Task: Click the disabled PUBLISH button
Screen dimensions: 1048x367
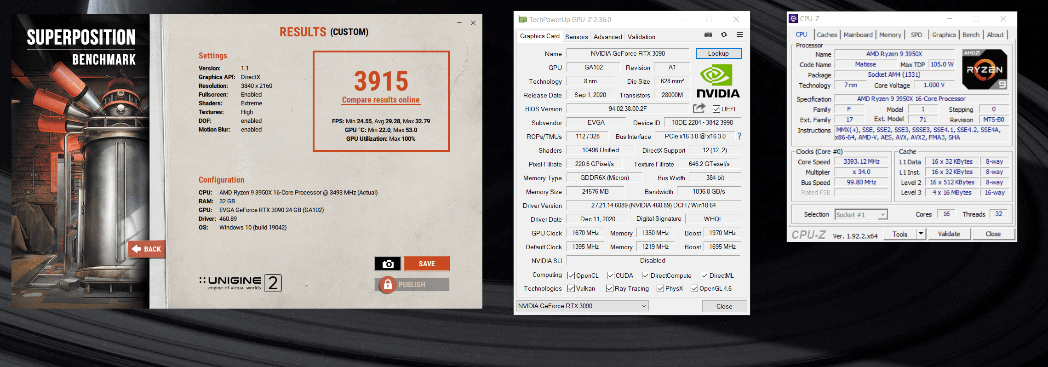Action: coord(412,285)
